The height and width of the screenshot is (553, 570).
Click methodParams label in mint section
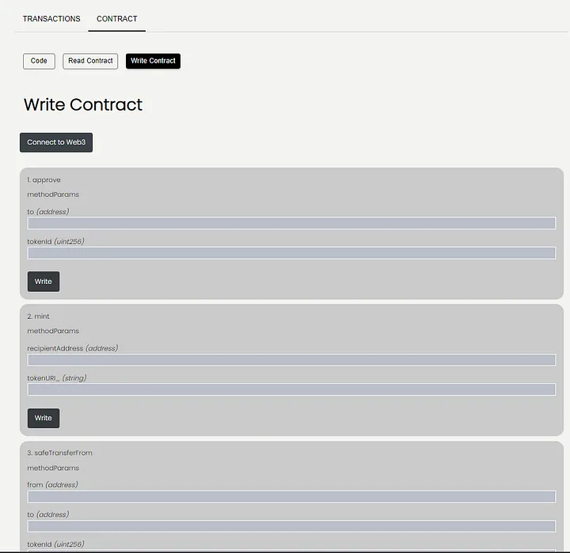[x=53, y=331]
